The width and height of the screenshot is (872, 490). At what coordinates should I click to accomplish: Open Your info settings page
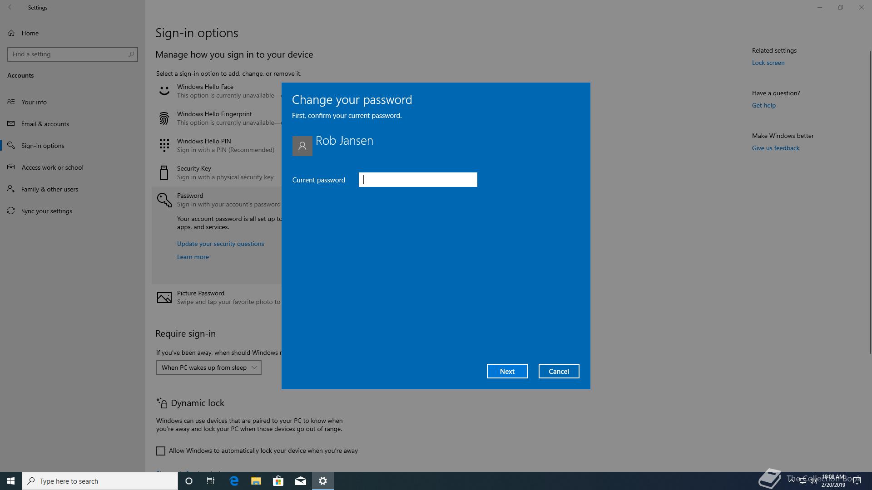(x=34, y=102)
